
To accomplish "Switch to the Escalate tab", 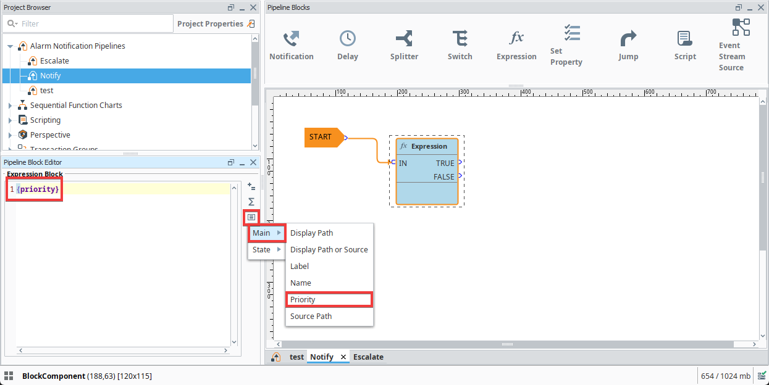I will point(368,357).
